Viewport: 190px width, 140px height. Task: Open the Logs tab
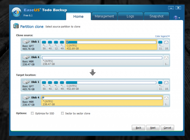tap(130, 16)
